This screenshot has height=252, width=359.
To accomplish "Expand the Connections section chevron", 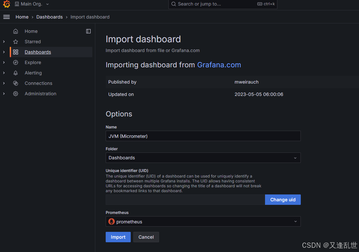I will pos(4,83).
